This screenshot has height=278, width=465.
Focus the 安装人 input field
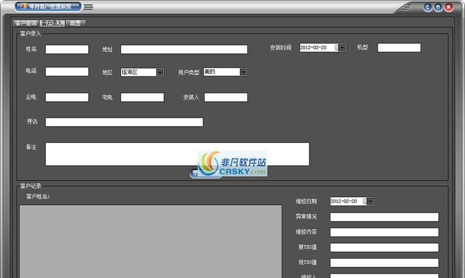point(226,97)
